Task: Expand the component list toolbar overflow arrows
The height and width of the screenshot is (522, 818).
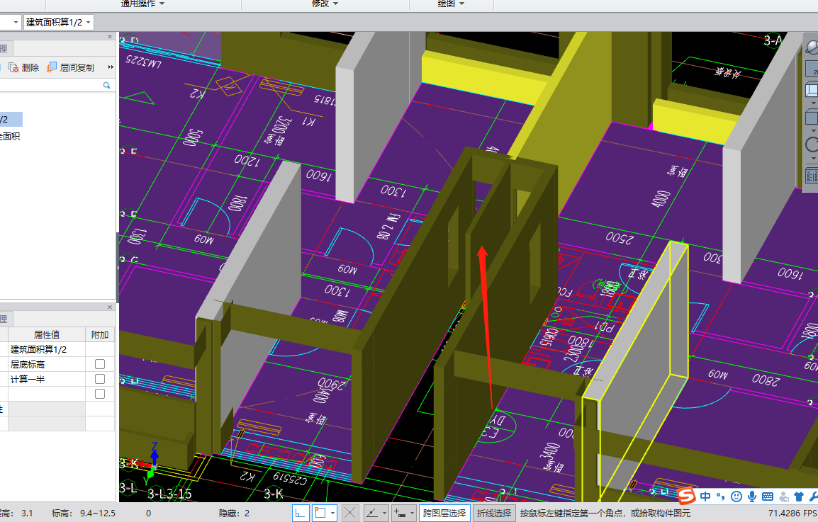Action: point(111,68)
